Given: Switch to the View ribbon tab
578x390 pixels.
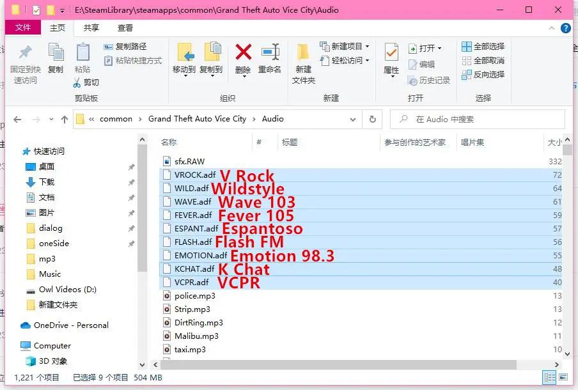Looking at the screenshot, I should tap(125, 28).
